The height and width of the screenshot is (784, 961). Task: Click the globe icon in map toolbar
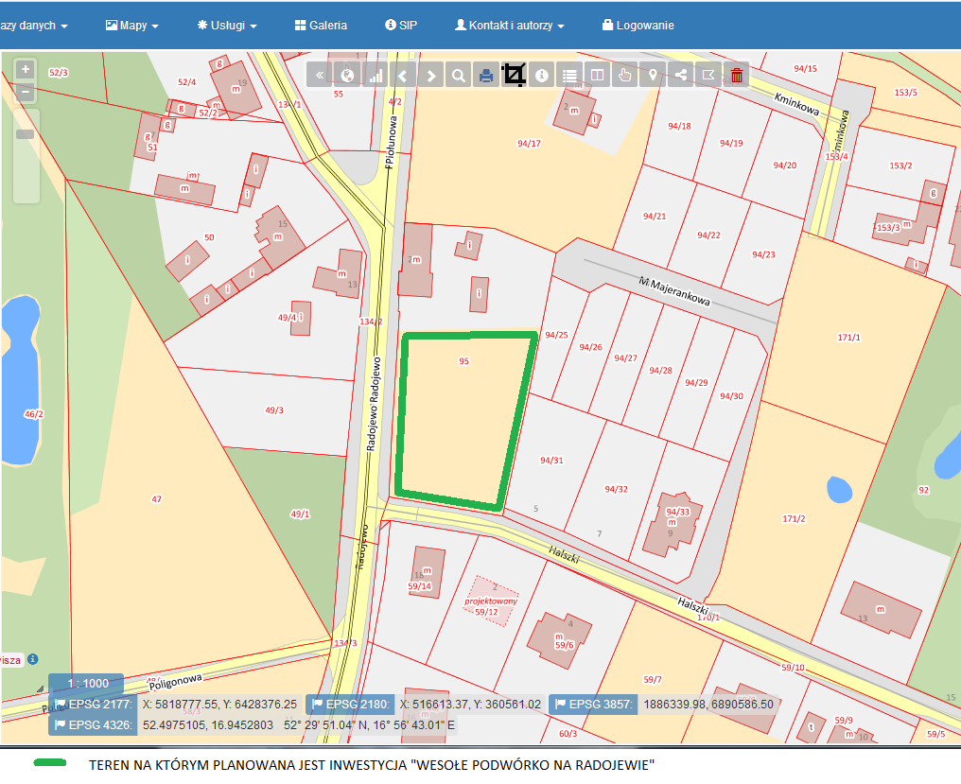click(x=347, y=76)
